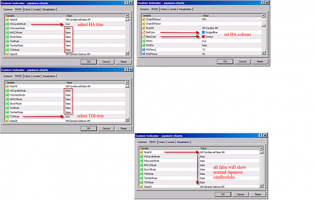The height and width of the screenshot is (200, 315).
Task: Click the MA2Period value 50
Action: 204,54
